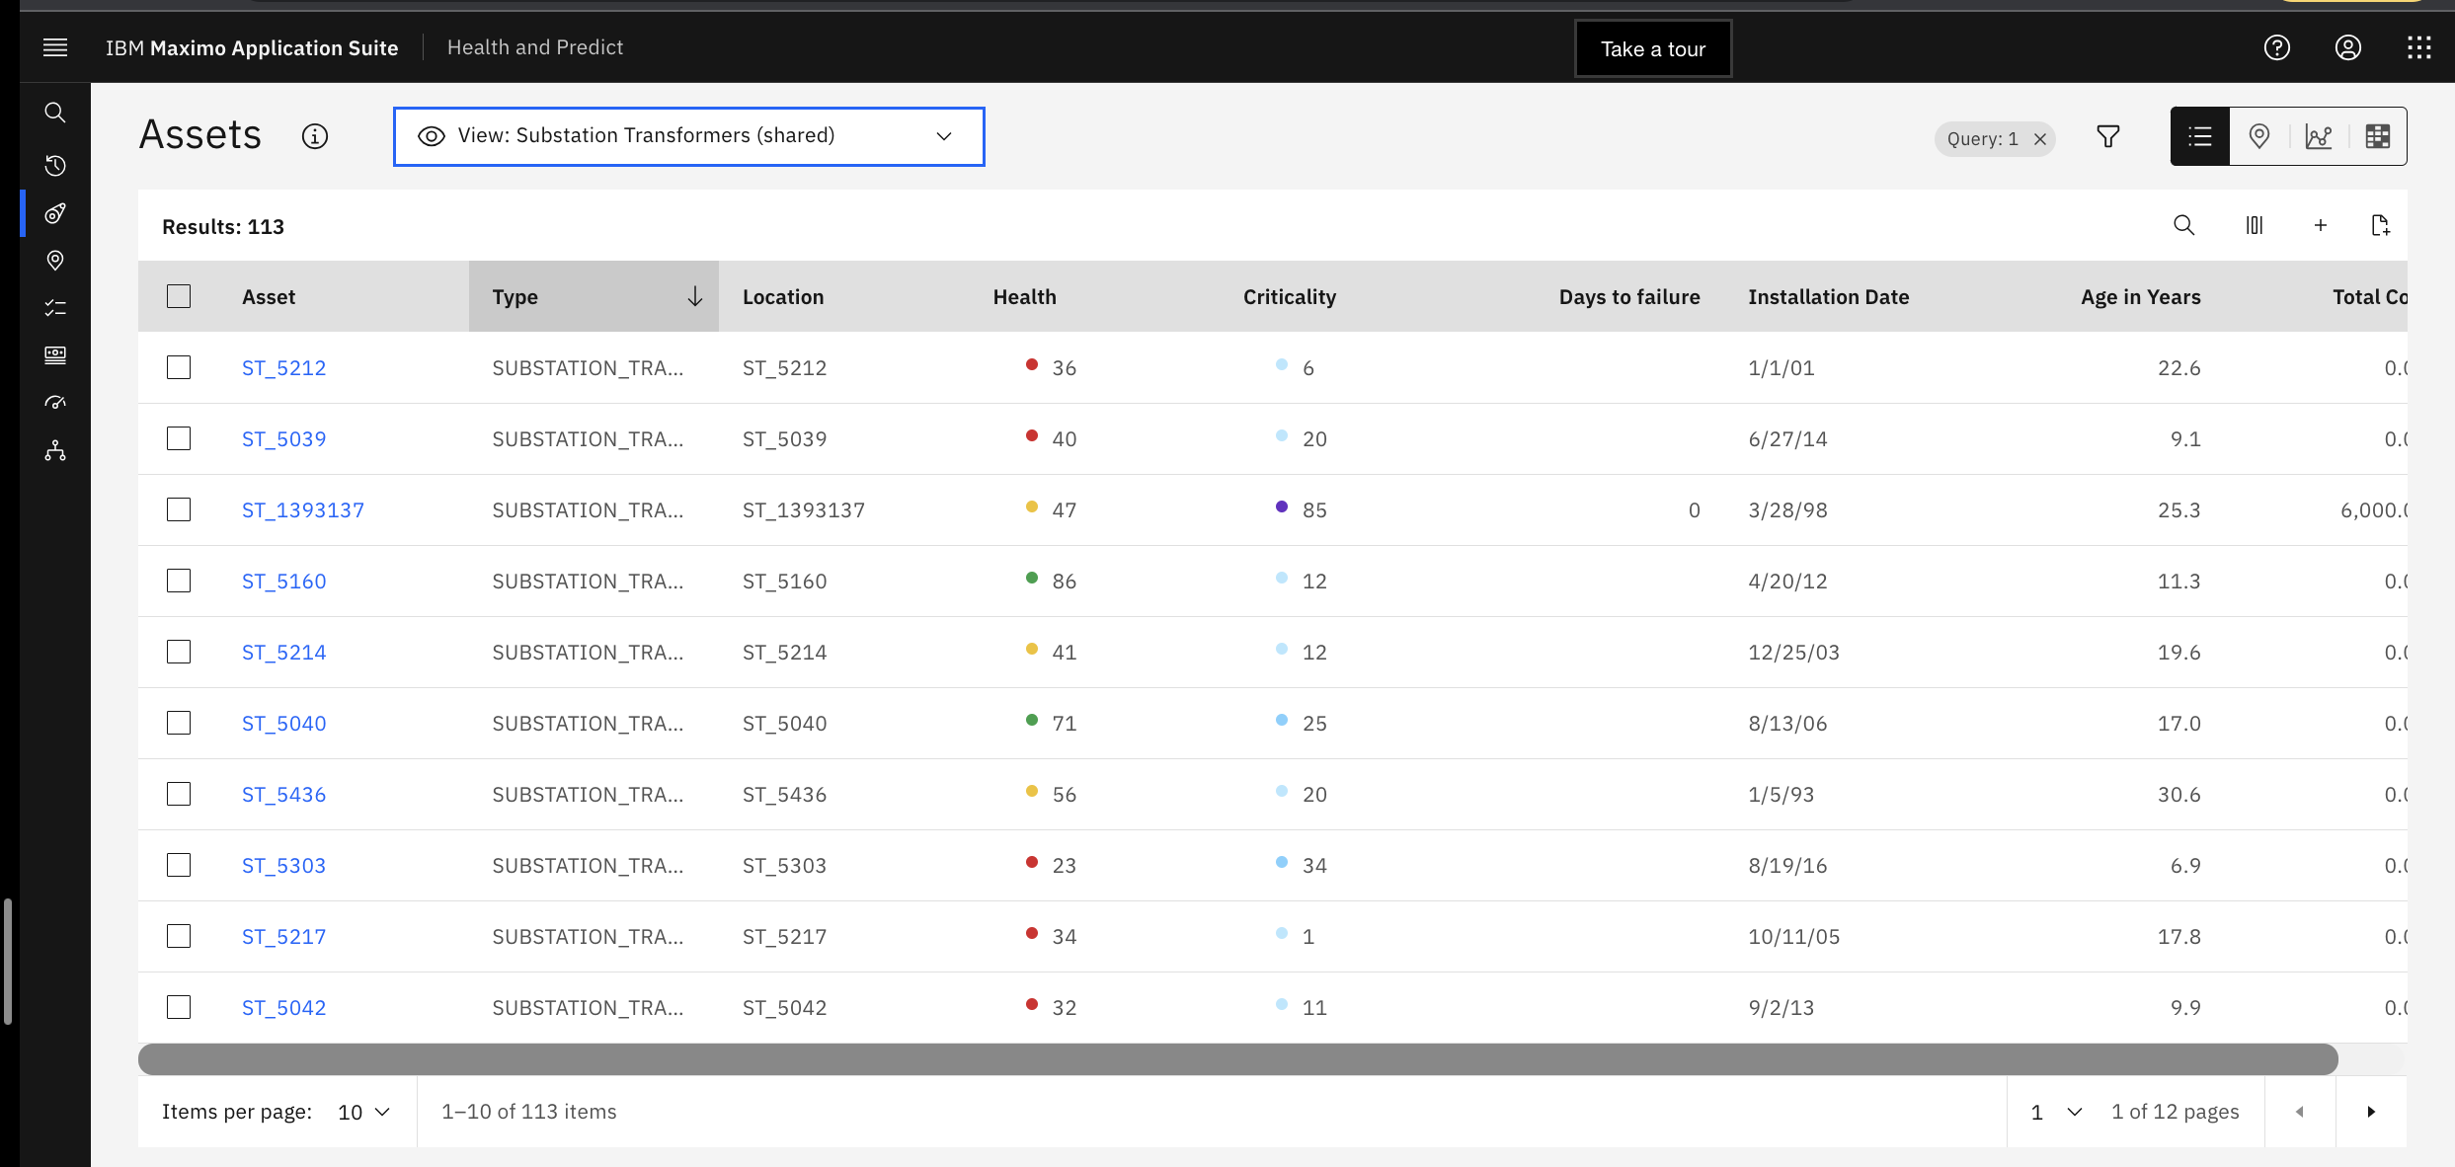
Task: Open the hamburger navigation menu
Action: coord(55,47)
